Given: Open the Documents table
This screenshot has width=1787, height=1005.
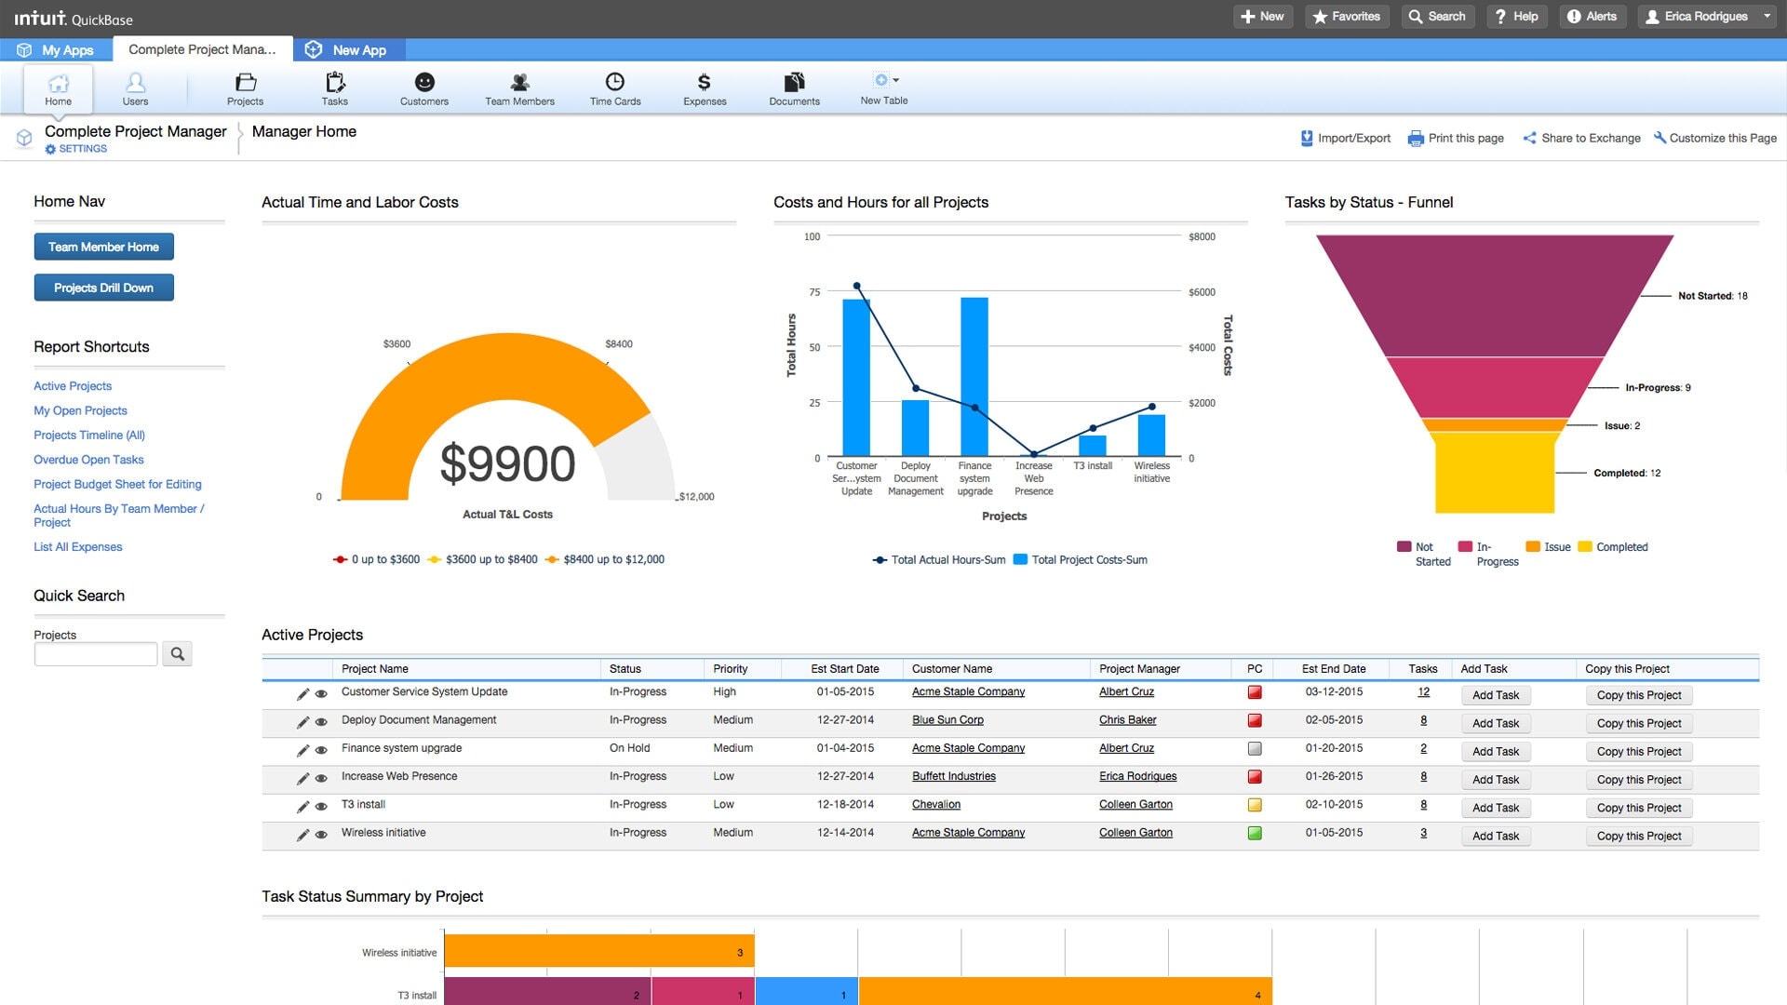Looking at the screenshot, I should point(793,88).
